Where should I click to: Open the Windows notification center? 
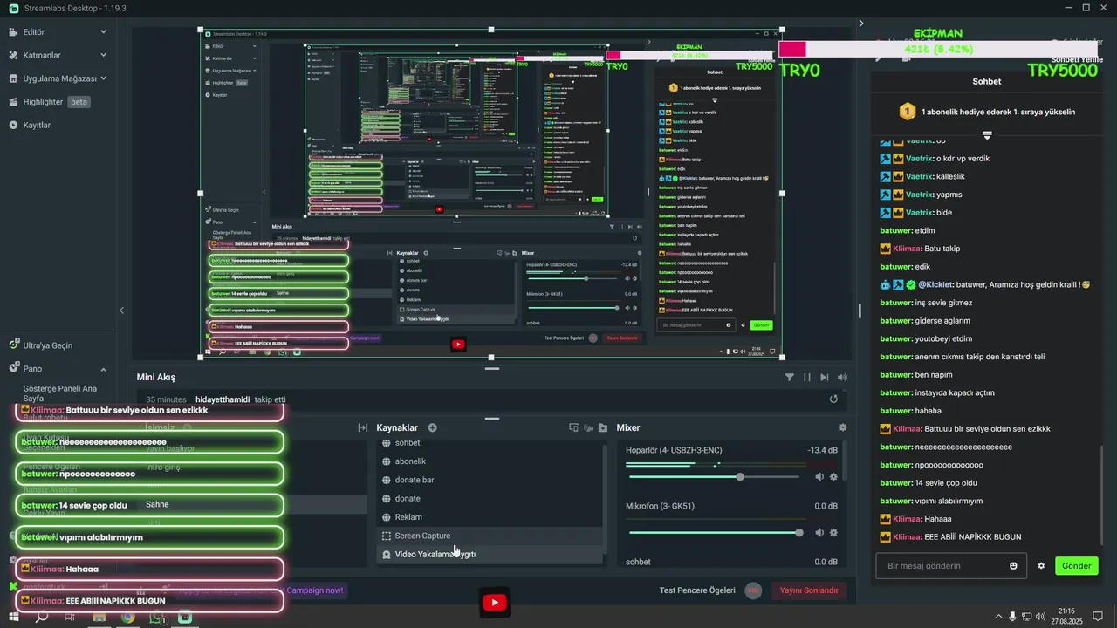coord(1098,617)
